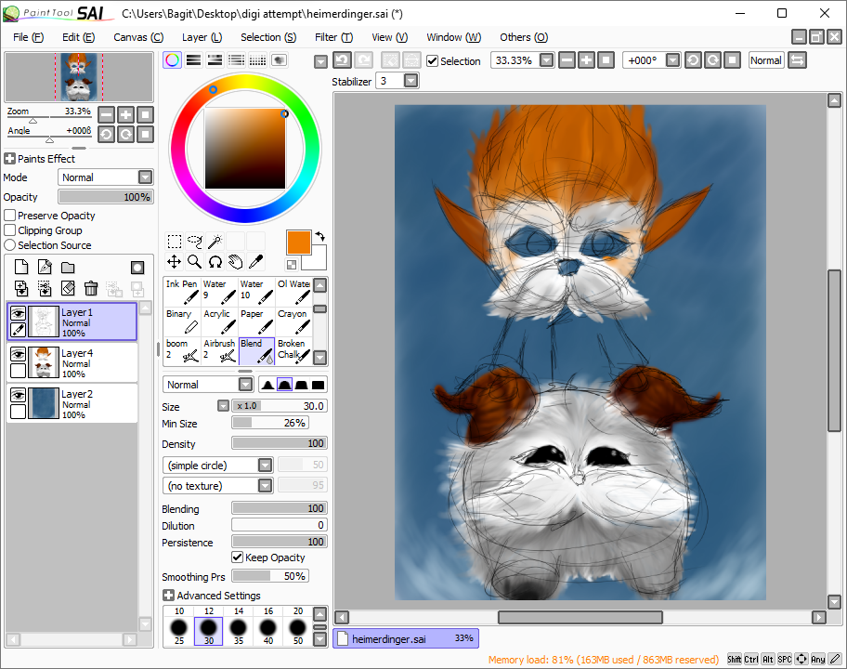Create a new linework layer
847x669 pixels.
click(x=45, y=267)
